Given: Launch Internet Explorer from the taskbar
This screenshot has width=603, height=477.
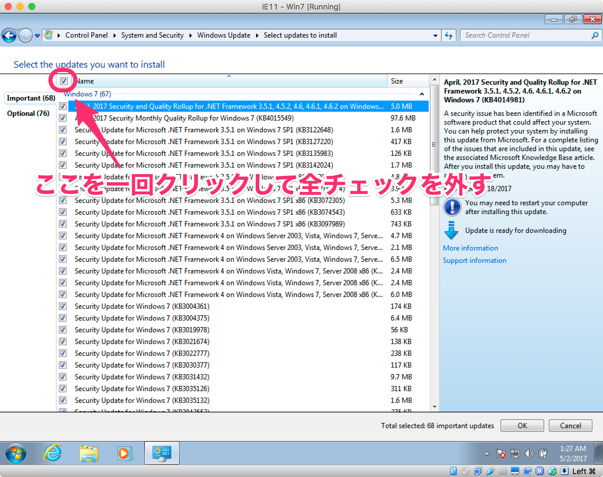Looking at the screenshot, I should [x=52, y=453].
